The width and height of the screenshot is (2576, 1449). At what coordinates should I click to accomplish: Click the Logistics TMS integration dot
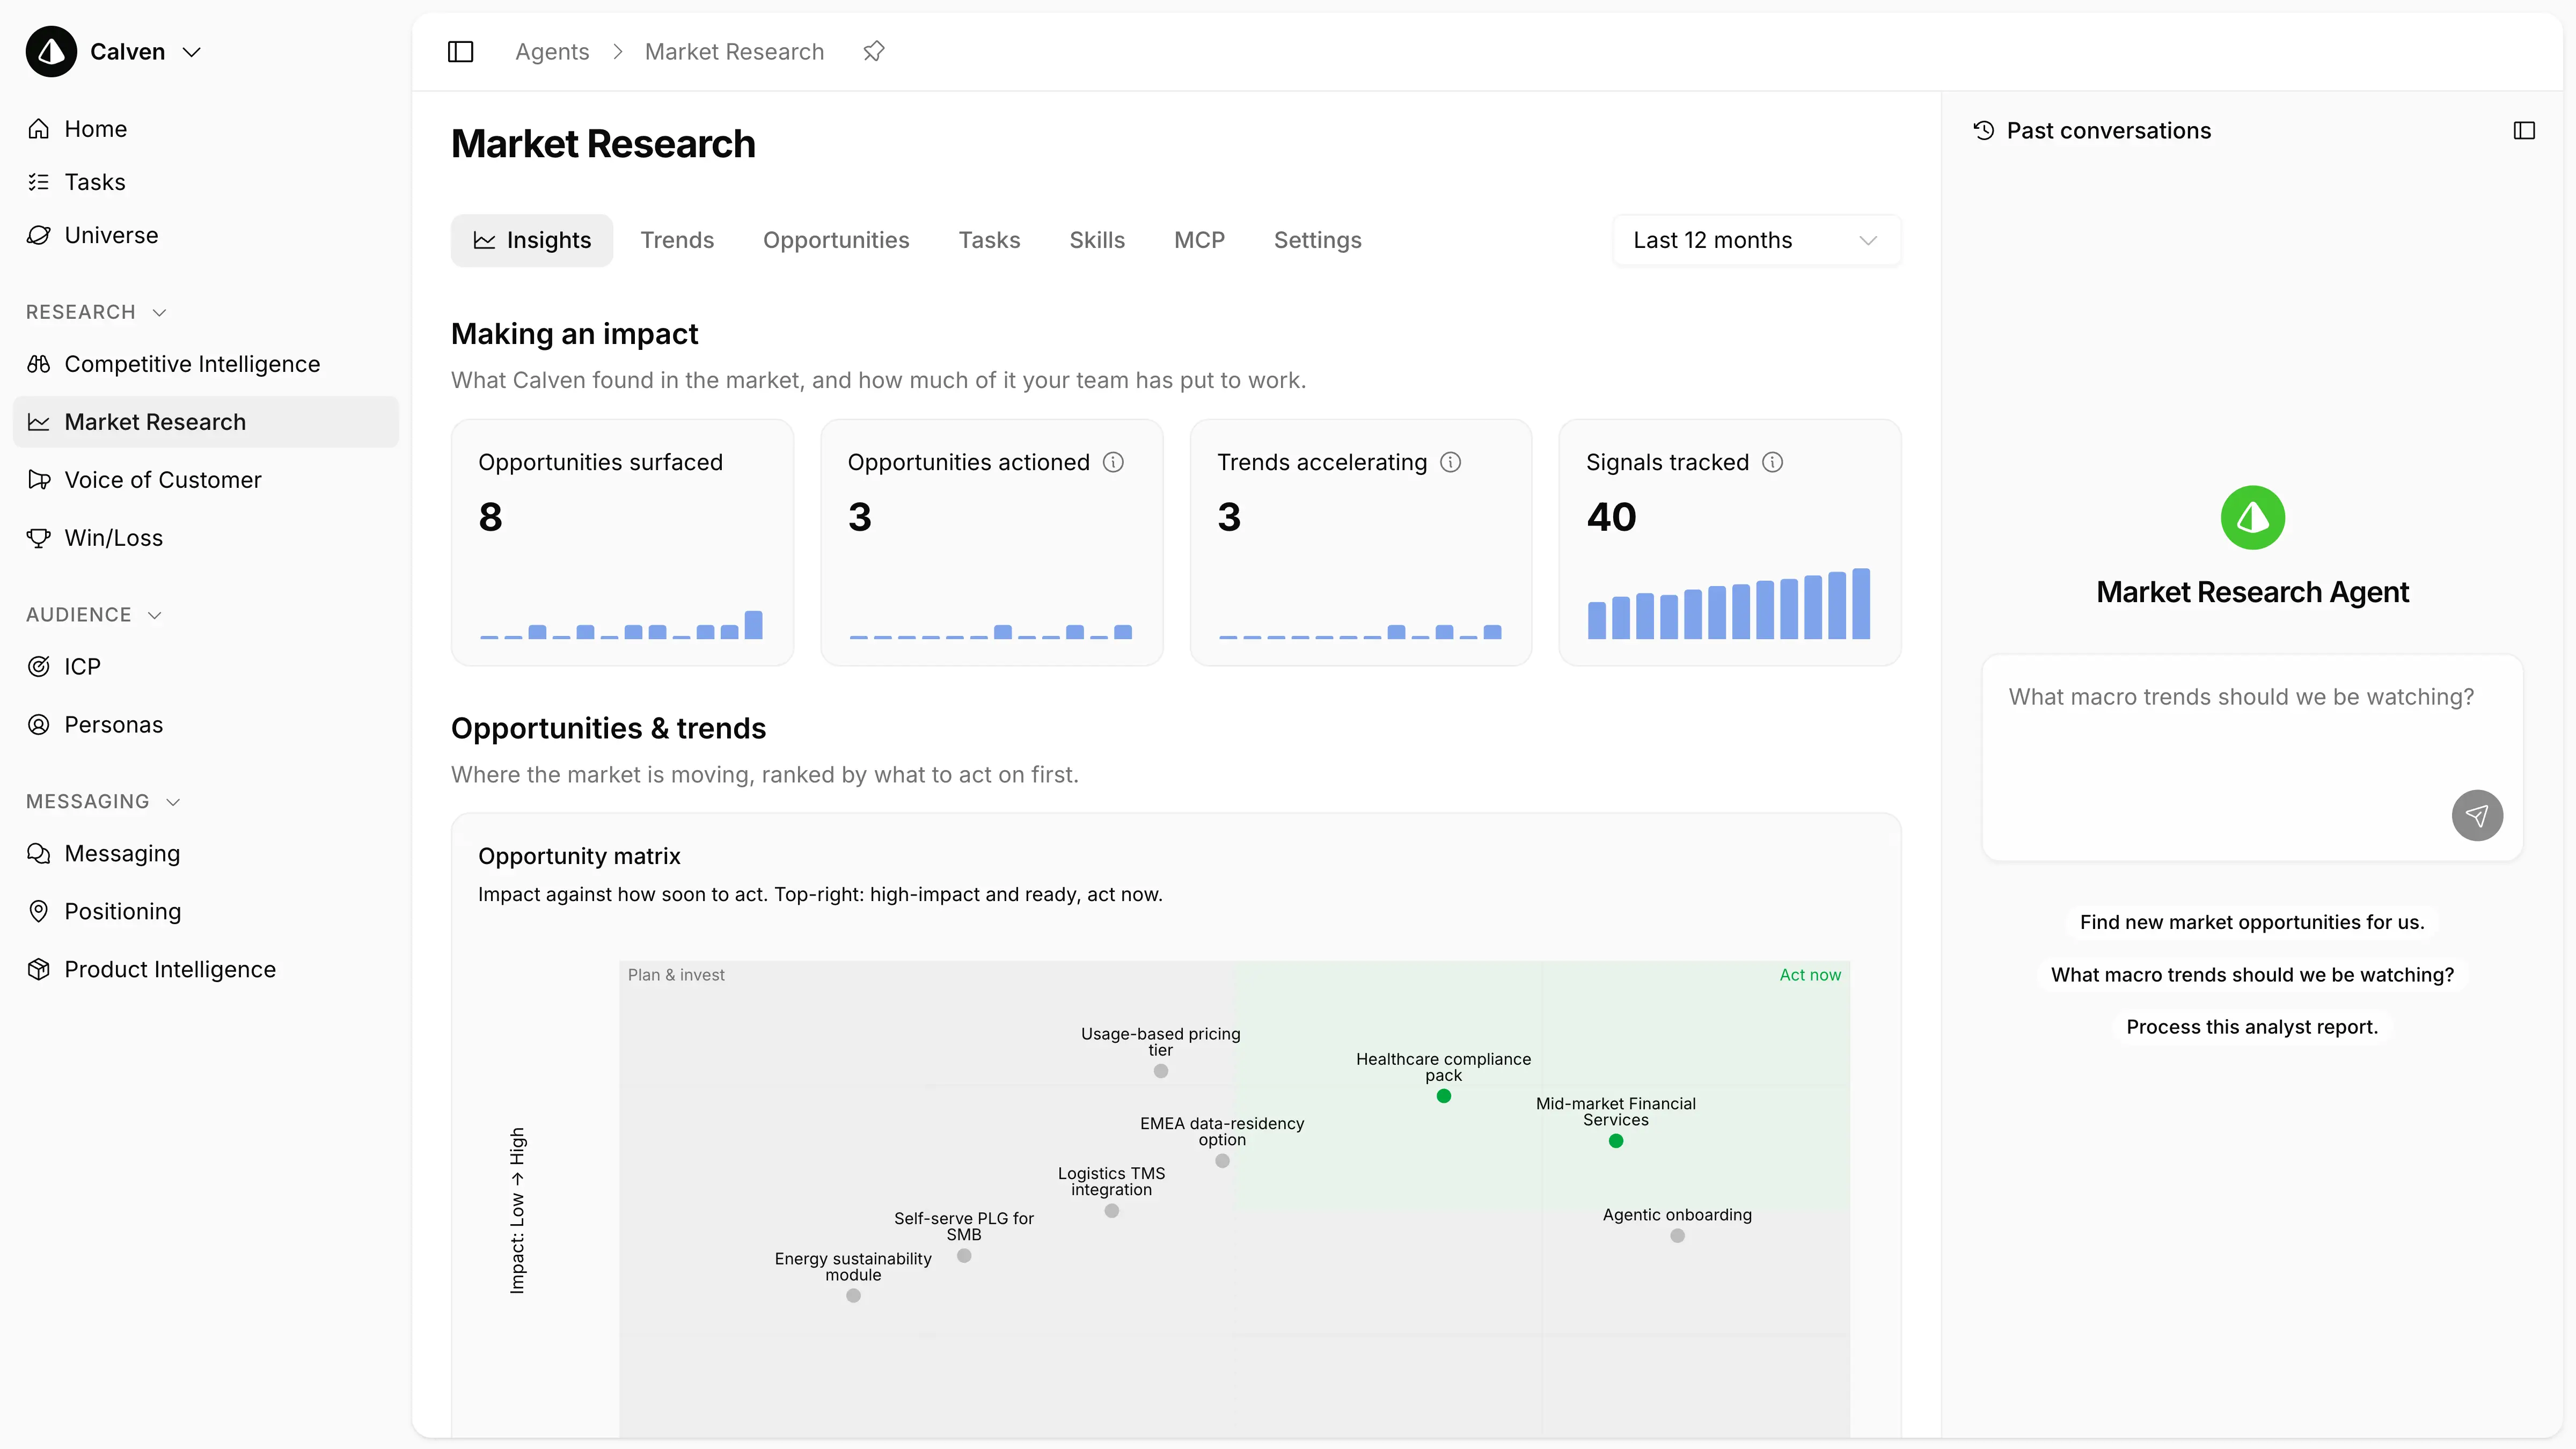click(1111, 1211)
